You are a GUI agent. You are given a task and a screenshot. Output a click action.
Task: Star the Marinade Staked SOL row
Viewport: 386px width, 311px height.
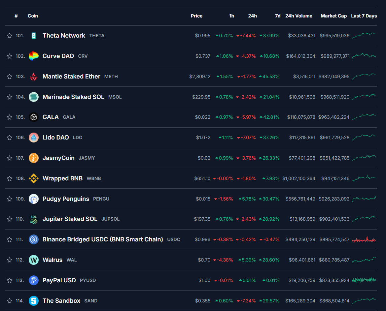click(10, 97)
